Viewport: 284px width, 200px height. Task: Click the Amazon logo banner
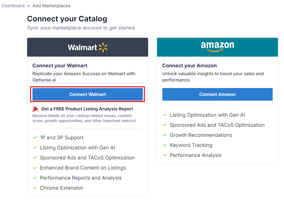(x=217, y=47)
